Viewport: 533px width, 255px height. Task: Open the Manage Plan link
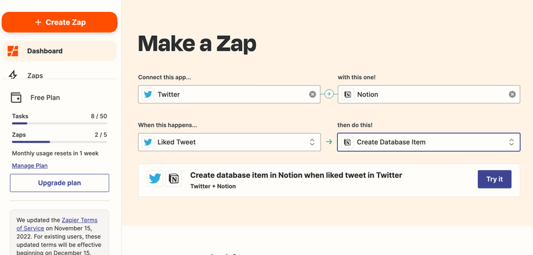click(30, 165)
